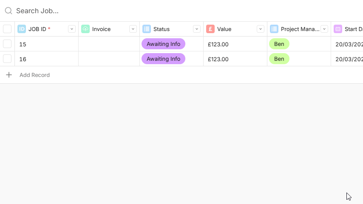Image resolution: width=363 pixels, height=204 pixels.
Task: Open the JOB ID column dropdown
Action: [x=72, y=29]
